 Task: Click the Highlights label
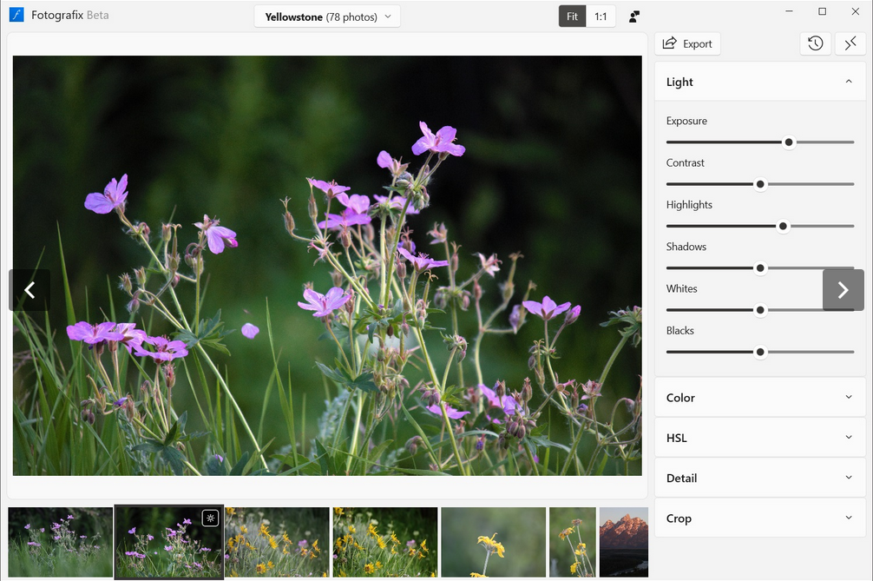[689, 205]
